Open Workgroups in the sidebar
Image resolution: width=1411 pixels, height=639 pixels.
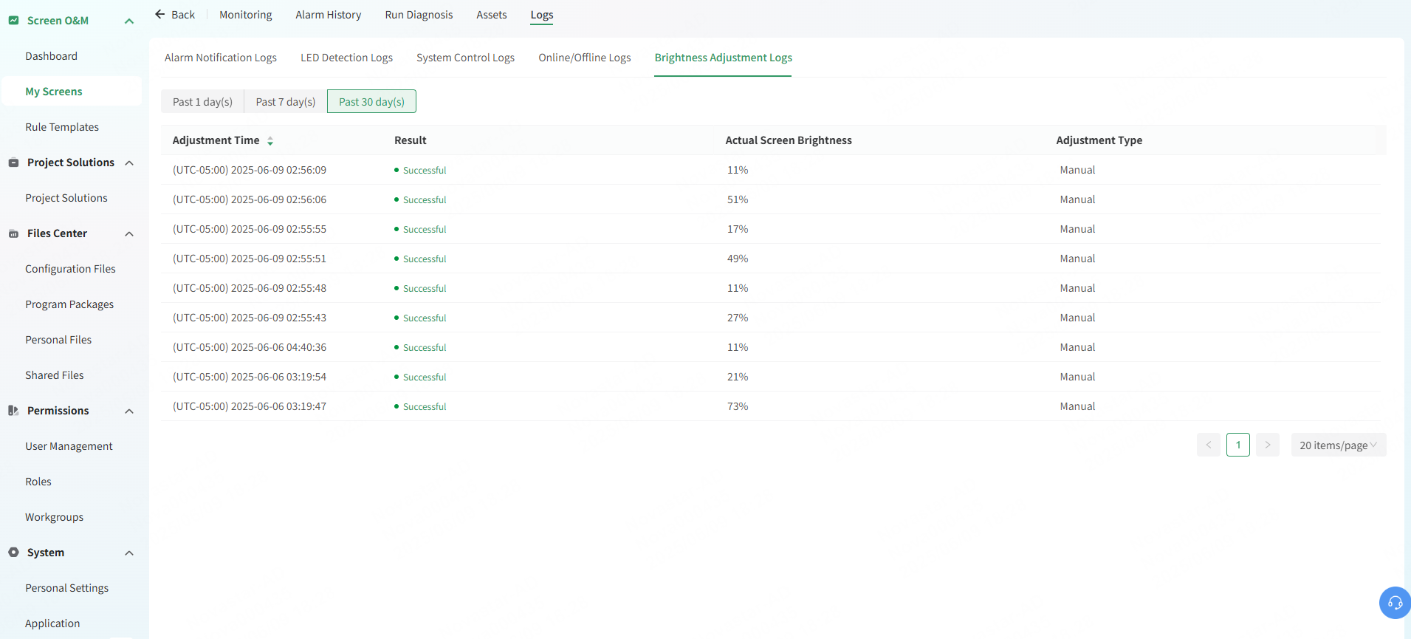tap(54, 517)
